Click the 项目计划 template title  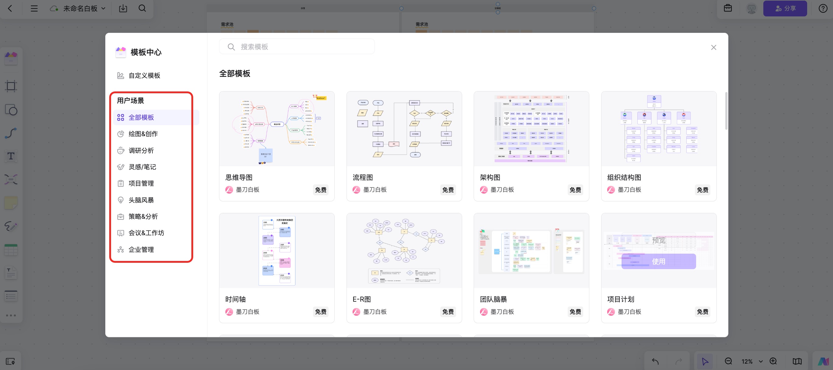point(620,299)
